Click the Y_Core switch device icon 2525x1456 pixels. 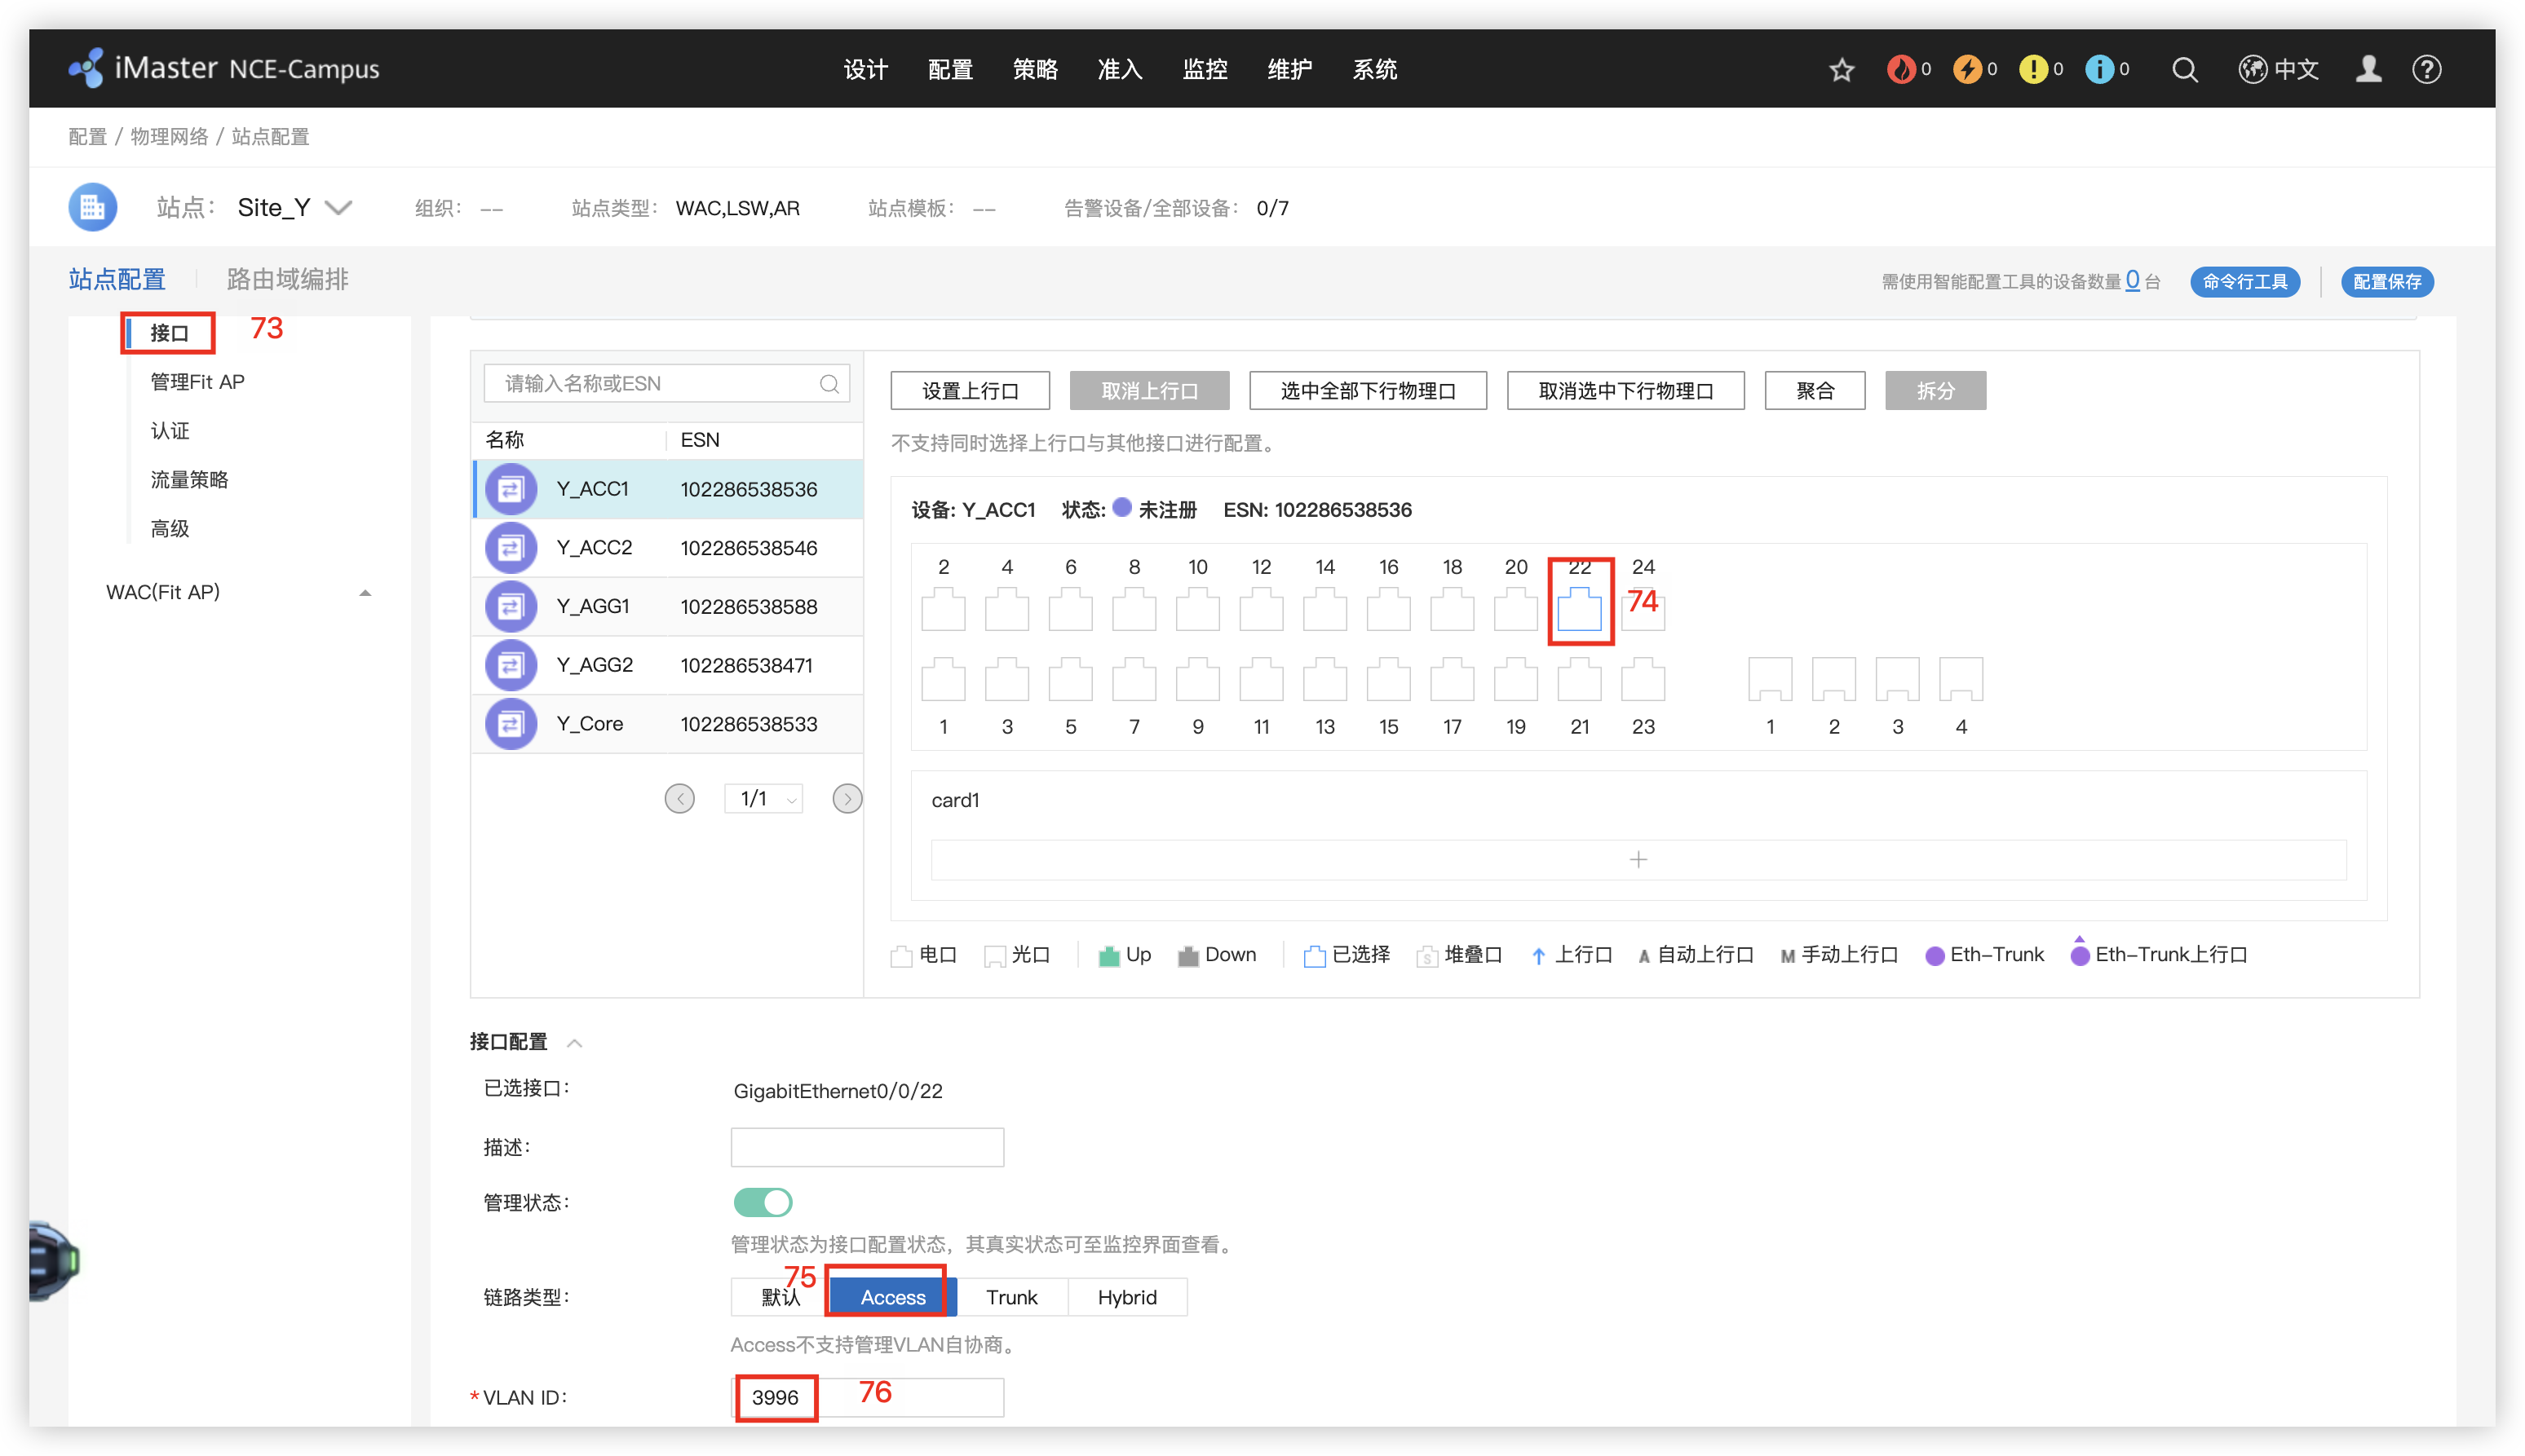pos(511,723)
